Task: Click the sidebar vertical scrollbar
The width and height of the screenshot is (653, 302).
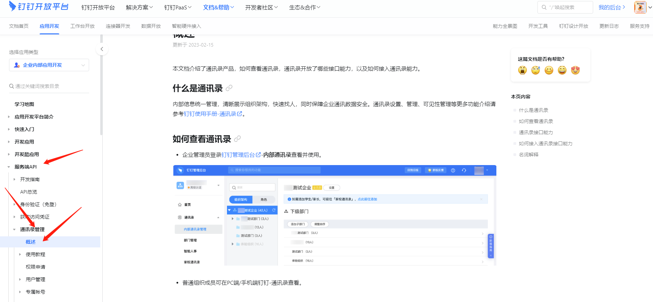Action: point(101,85)
